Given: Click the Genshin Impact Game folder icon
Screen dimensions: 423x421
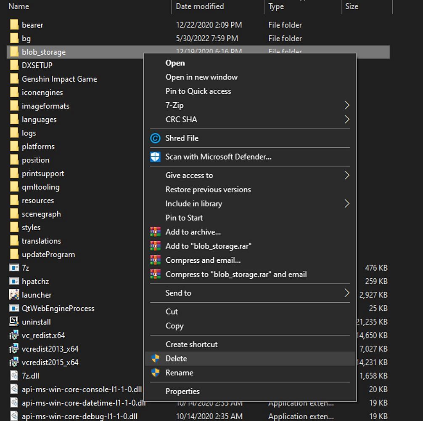Looking at the screenshot, I should (x=14, y=79).
